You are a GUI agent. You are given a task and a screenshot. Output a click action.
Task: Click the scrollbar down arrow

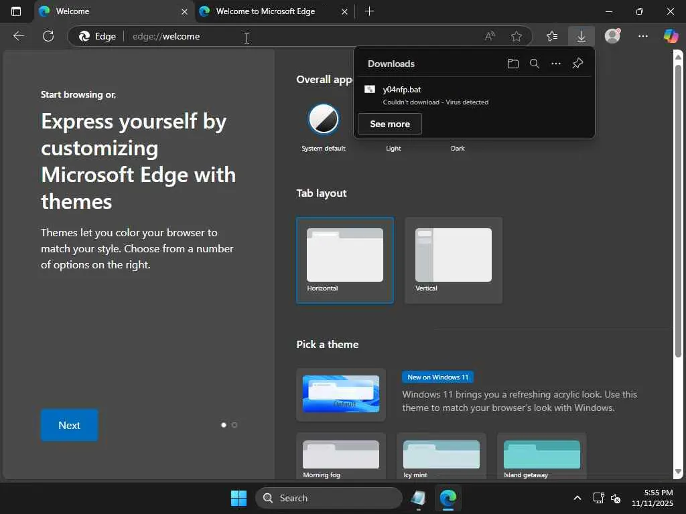678,472
